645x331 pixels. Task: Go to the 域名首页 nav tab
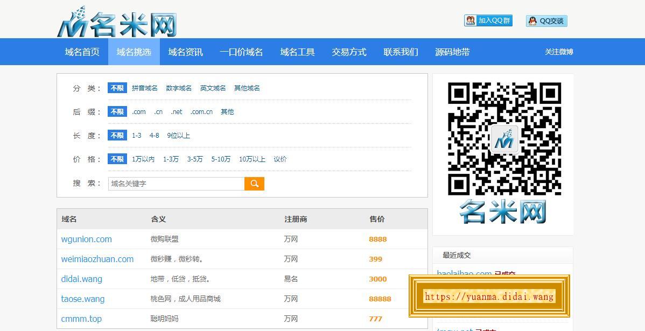(x=82, y=52)
